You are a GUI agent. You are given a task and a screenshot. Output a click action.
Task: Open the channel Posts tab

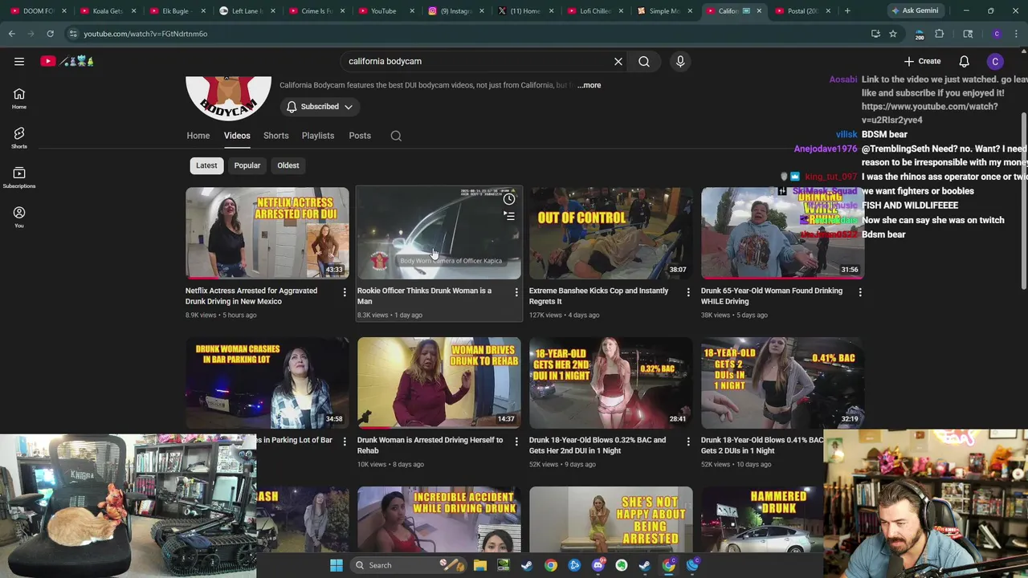tap(360, 136)
